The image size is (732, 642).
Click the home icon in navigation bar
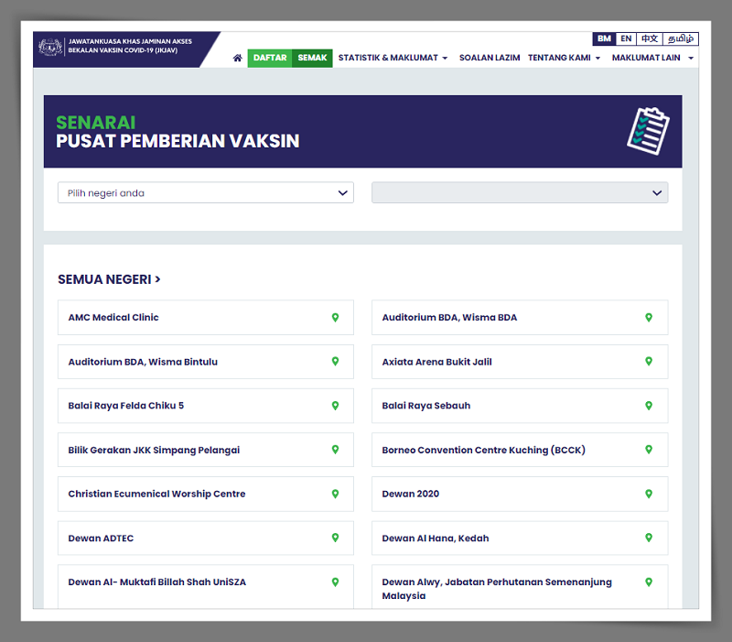click(x=238, y=58)
